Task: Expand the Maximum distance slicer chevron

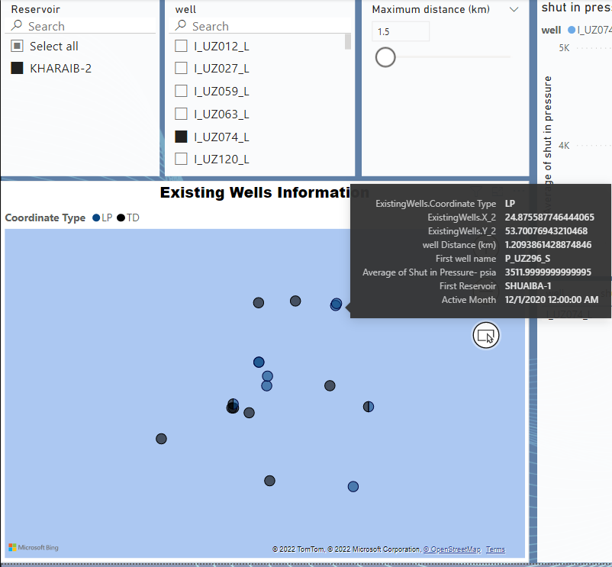Action: (x=514, y=9)
